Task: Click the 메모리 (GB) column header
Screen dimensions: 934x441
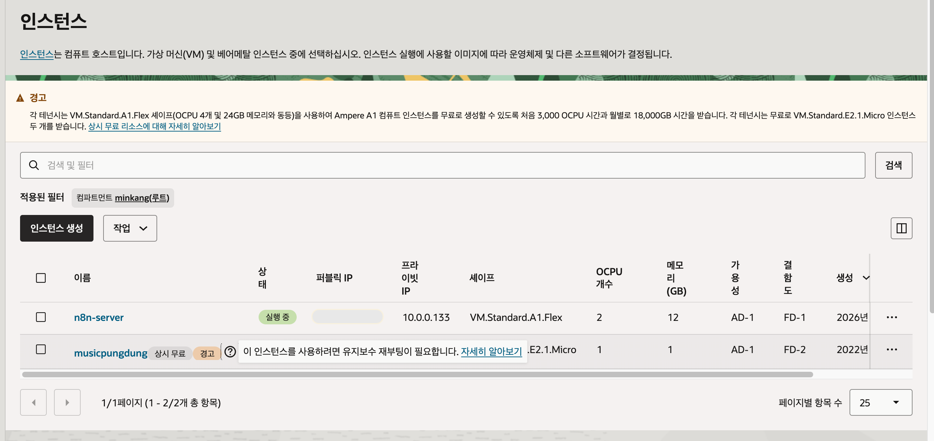Action: pos(676,278)
